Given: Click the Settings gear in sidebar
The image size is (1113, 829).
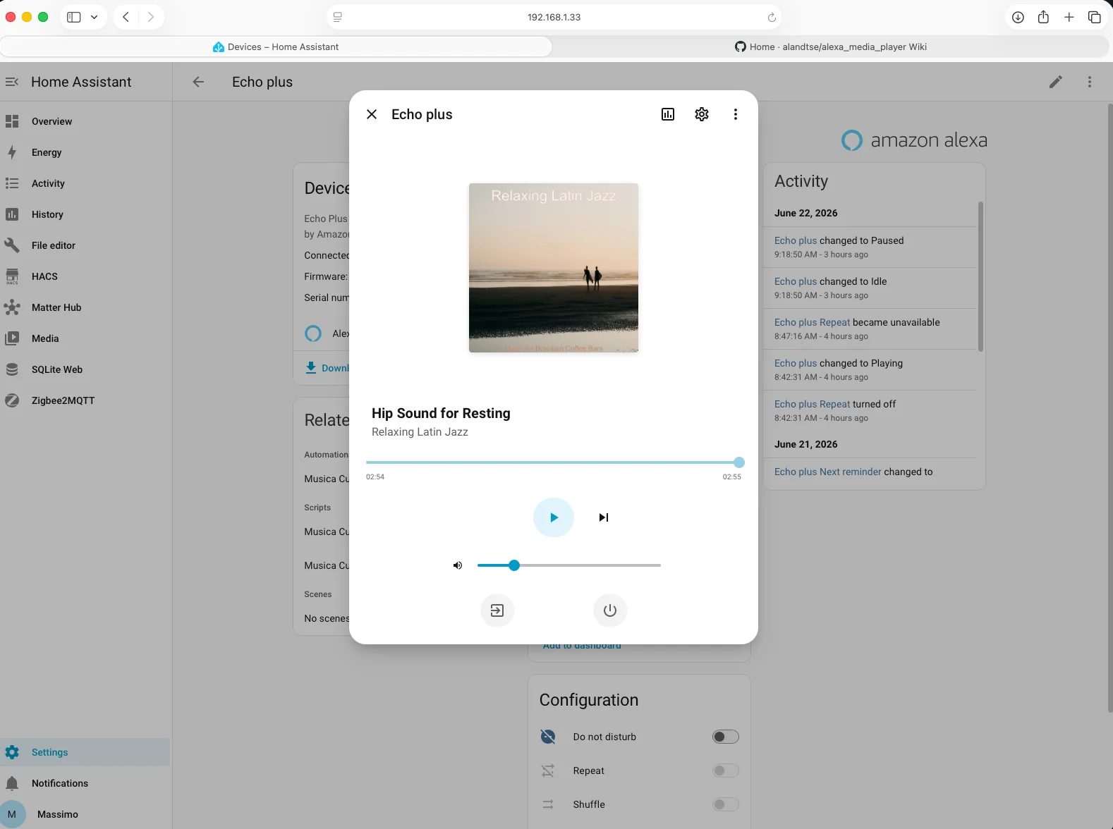Looking at the screenshot, I should 12,752.
